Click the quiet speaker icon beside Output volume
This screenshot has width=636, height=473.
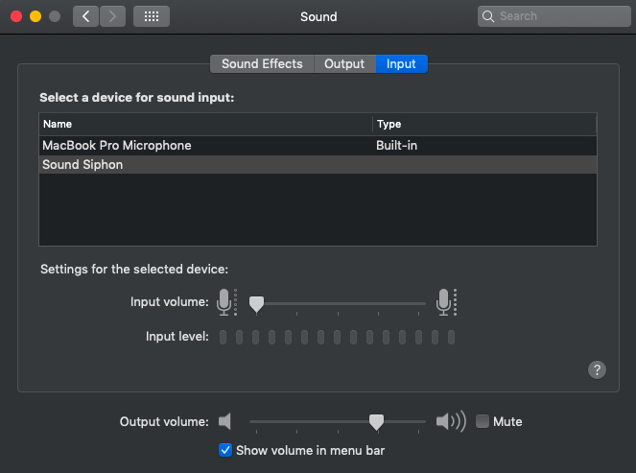coord(224,421)
